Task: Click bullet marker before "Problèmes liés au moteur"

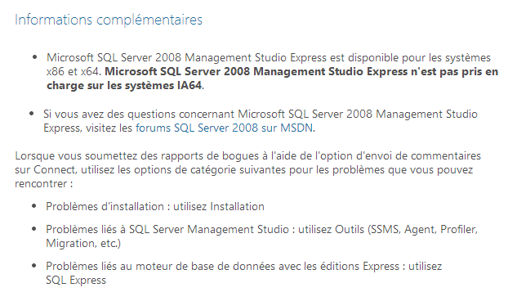Action: click(34, 266)
